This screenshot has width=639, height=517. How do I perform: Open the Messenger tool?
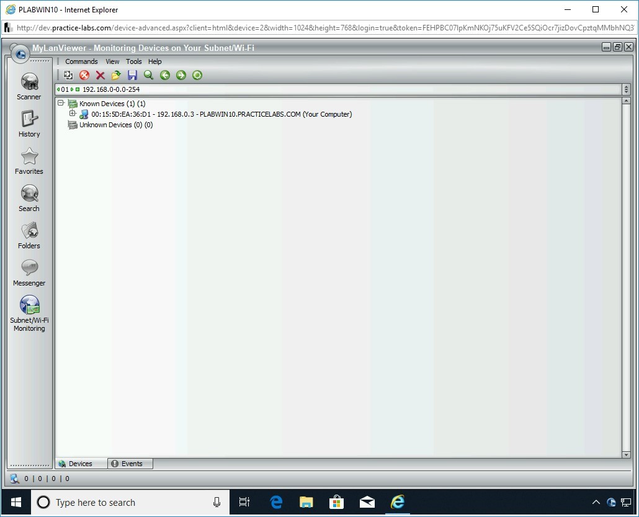point(29,272)
